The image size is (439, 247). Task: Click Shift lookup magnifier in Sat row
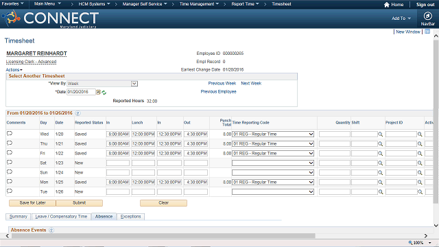[381, 163]
